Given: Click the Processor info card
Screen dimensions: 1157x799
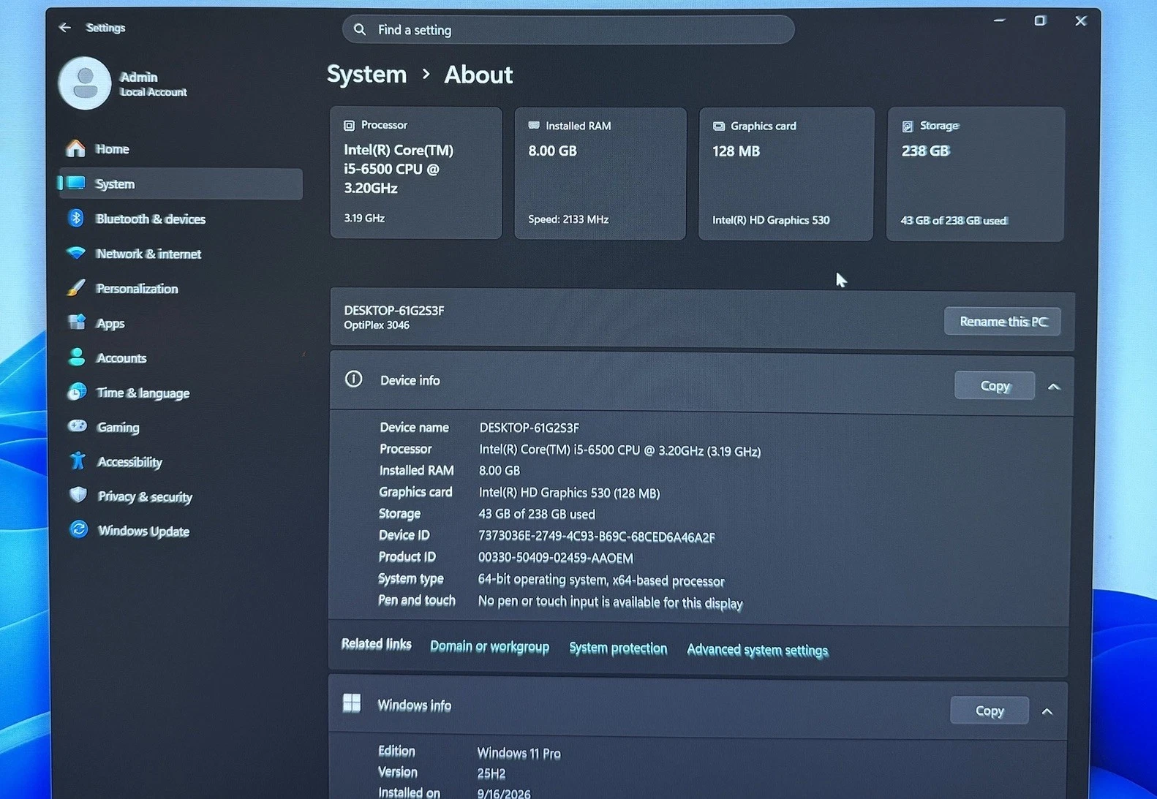Looking at the screenshot, I should click(416, 173).
